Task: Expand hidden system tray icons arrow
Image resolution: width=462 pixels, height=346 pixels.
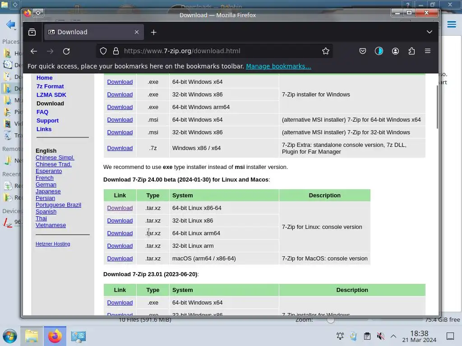Action: click(393, 336)
